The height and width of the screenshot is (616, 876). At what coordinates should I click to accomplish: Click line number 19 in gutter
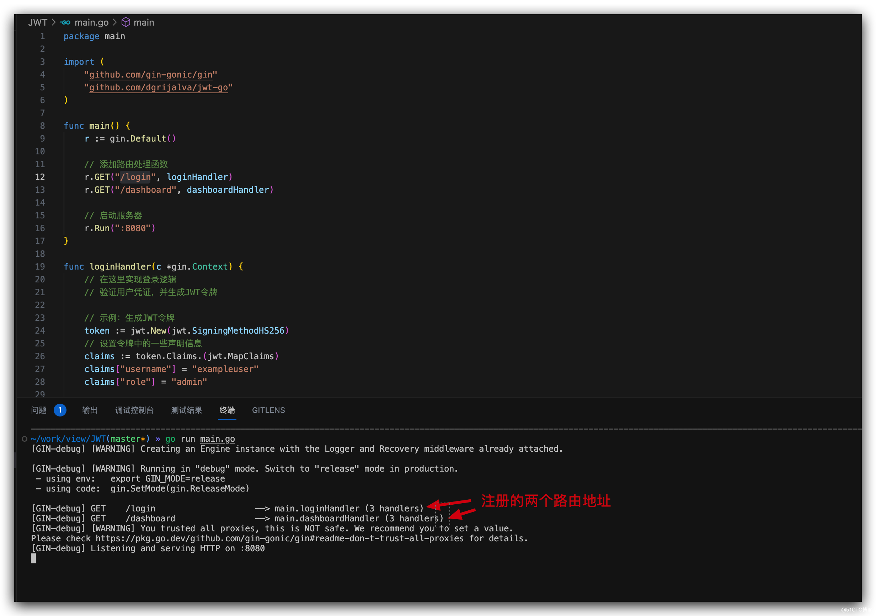click(x=40, y=267)
